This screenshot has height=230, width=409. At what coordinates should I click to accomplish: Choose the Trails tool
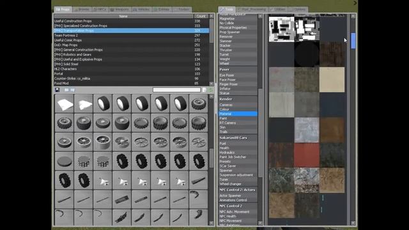(x=238, y=132)
